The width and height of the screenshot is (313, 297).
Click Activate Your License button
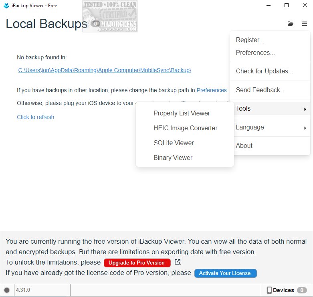click(225, 273)
